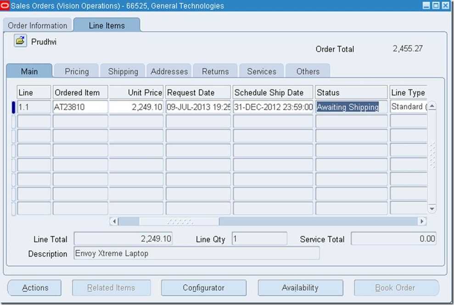Maximize the Sales Orders window
The height and width of the screenshot is (305, 454).
coord(436,6)
